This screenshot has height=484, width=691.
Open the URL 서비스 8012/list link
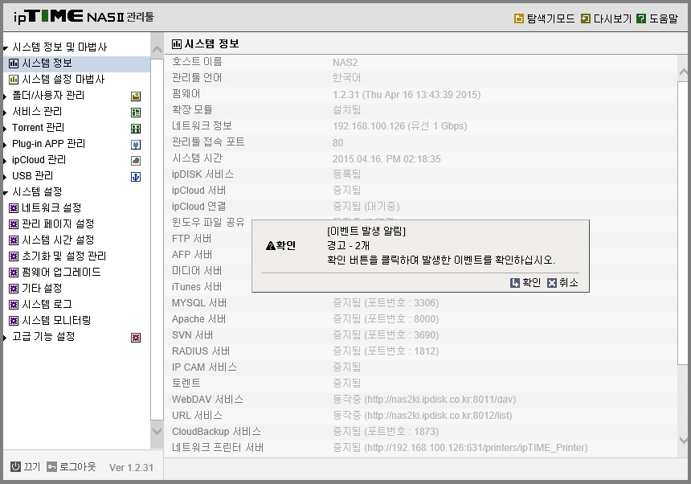(439, 415)
